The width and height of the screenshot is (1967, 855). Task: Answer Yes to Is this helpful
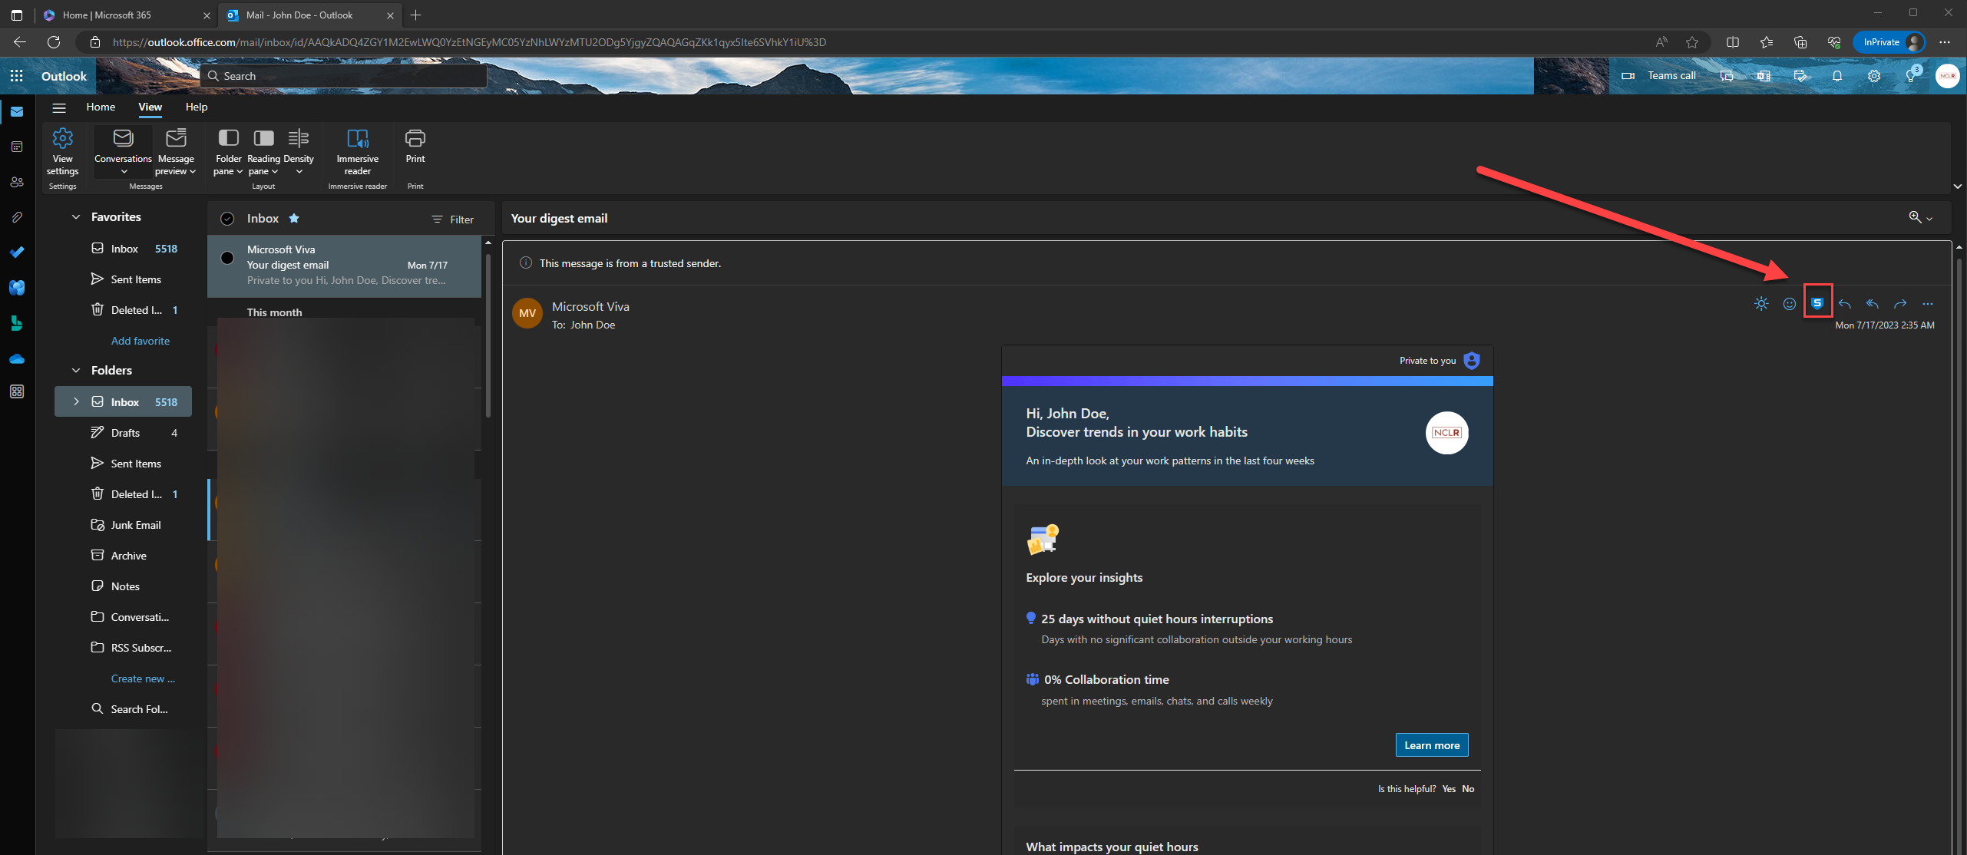click(1449, 789)
